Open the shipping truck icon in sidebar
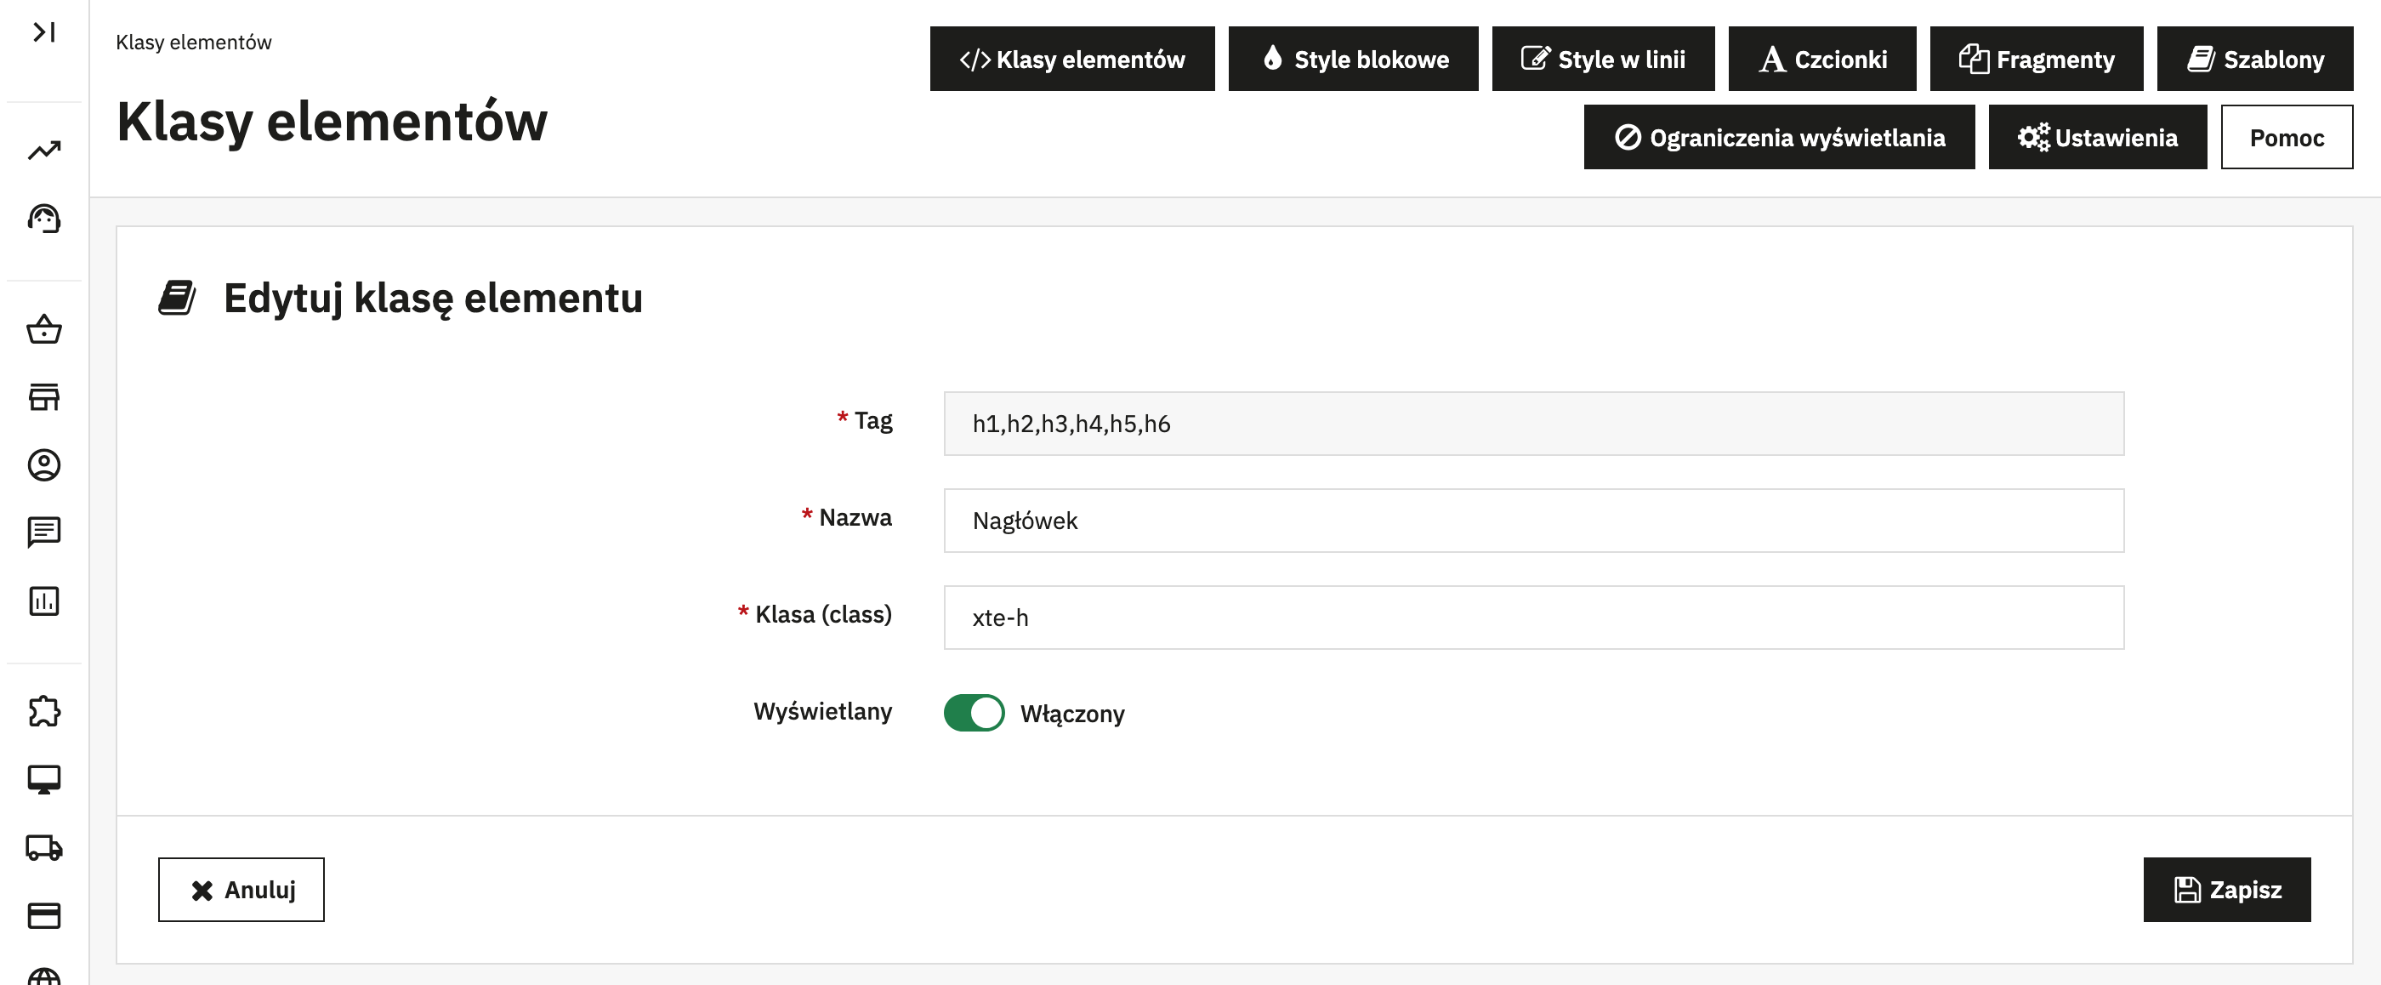 43,847
